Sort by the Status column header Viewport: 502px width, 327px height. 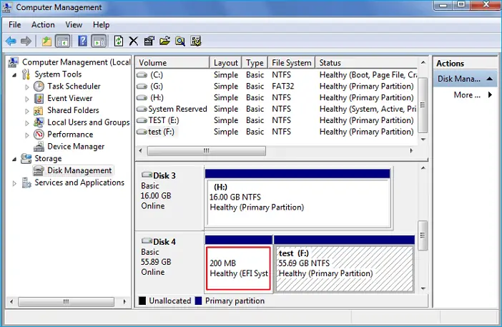click(366, 62)
